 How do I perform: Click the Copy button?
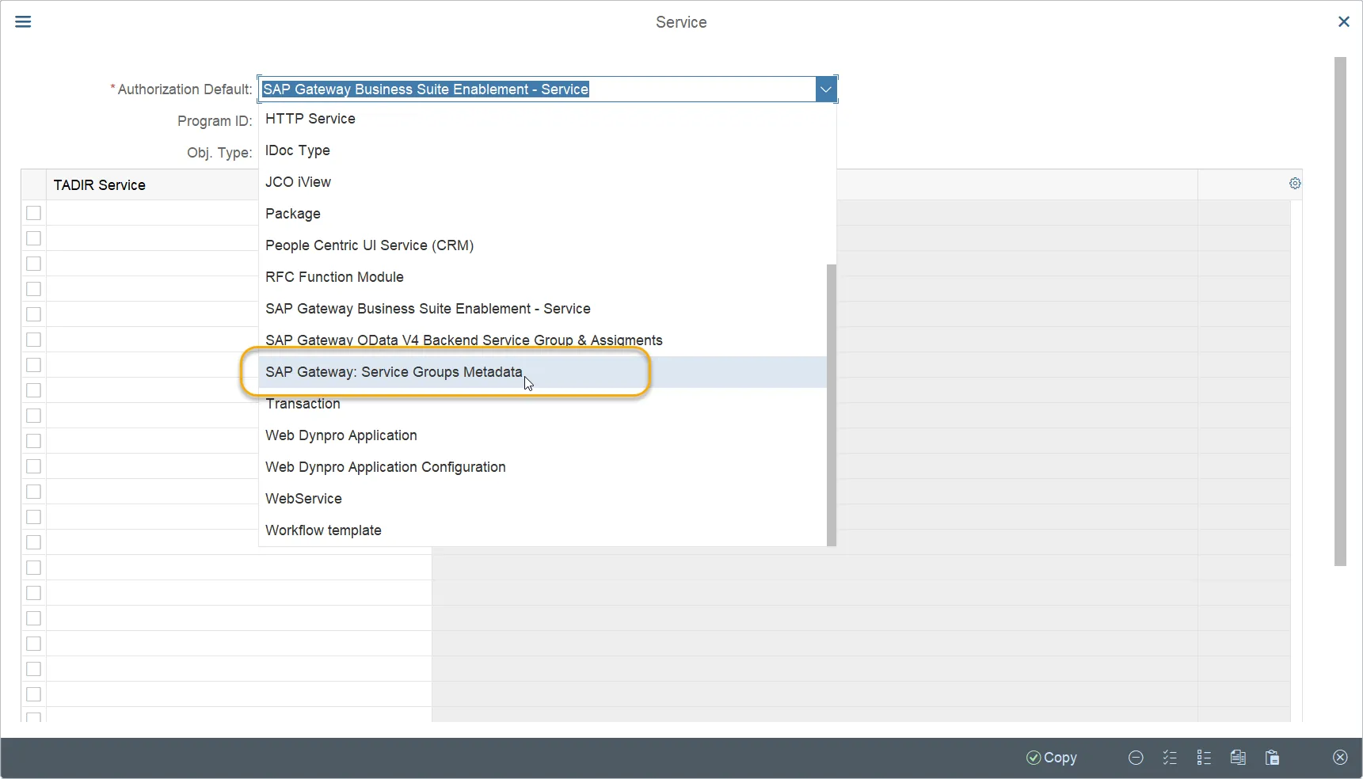1051,758
